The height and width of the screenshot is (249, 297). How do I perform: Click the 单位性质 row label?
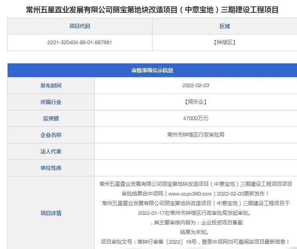51,168
